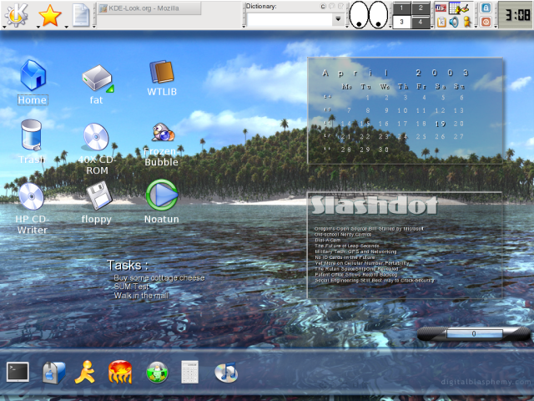Click the green penguin globe dock icon
The width and height of the screenshot is (534, 401).
coord(157,372)
